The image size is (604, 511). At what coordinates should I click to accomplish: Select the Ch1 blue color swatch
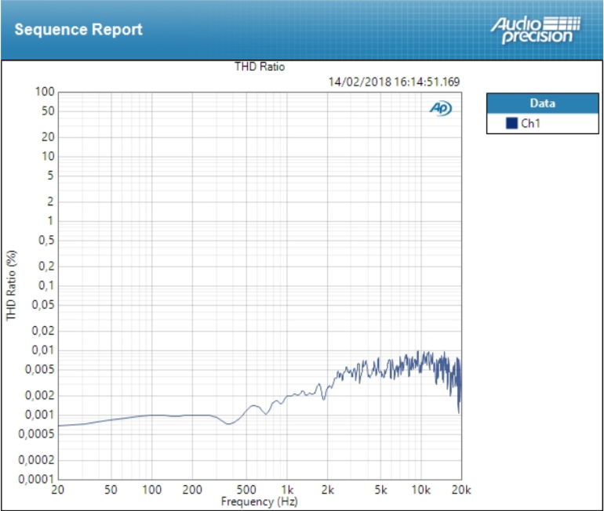pyautogui.click(x=511, y=123)
